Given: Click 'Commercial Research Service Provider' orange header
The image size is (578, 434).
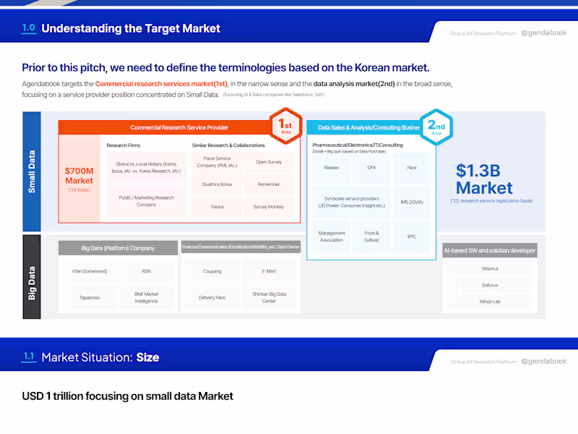Looking at the screenshot, I should [179, 128].
